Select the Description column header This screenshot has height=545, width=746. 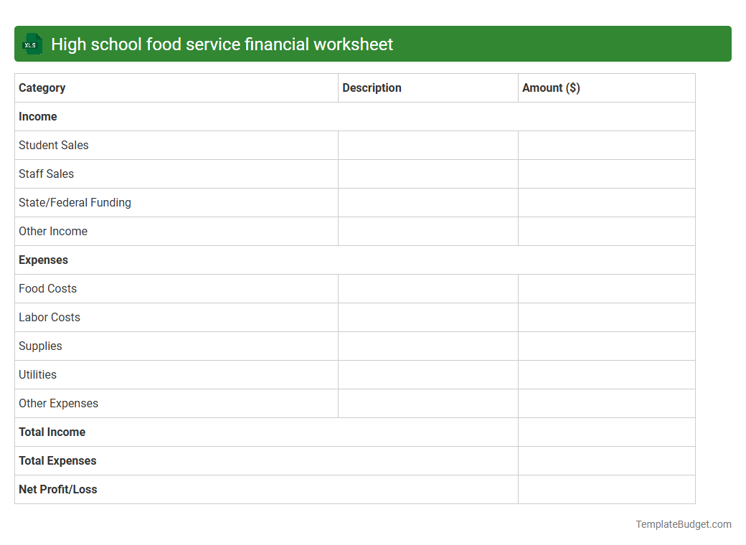372,87
